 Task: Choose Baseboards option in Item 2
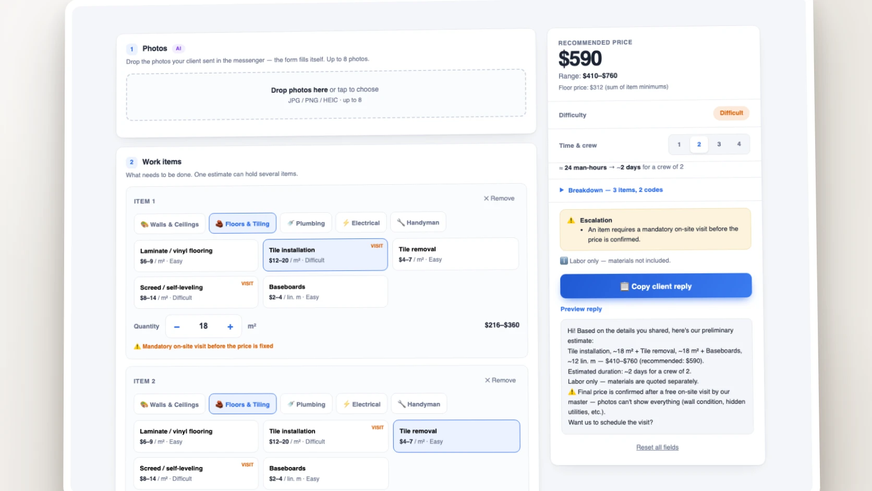(x=325, y=473)
